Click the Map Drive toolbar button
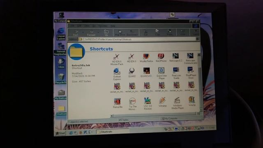263x148 pixels. 120,32
